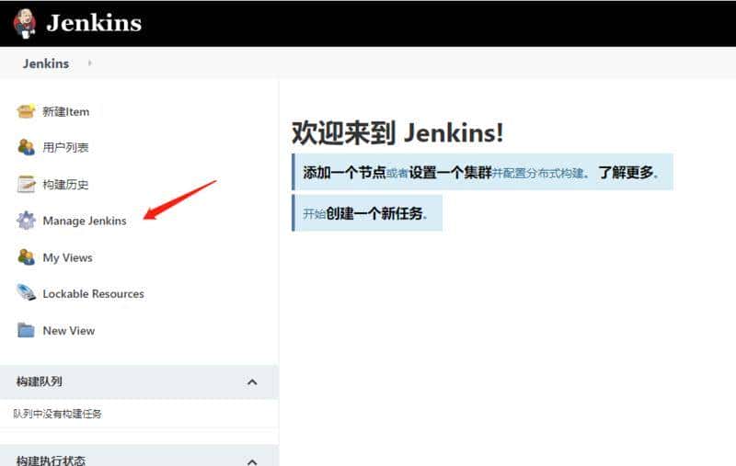This screenshot has width=736, height=466.
Task: Collapse the 构建队列 panel with chevron
Action: (252, 382)
